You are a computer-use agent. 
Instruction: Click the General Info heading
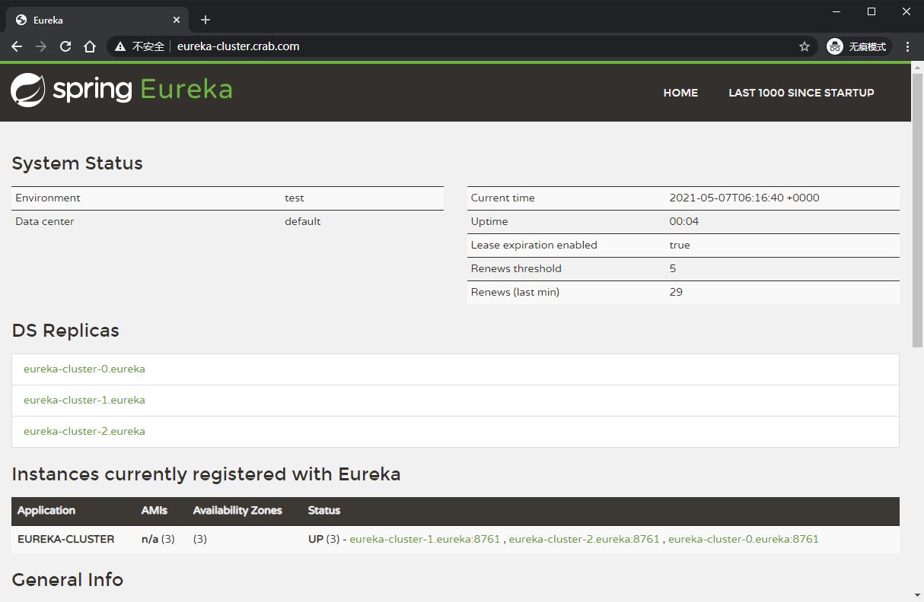(68, 580)
